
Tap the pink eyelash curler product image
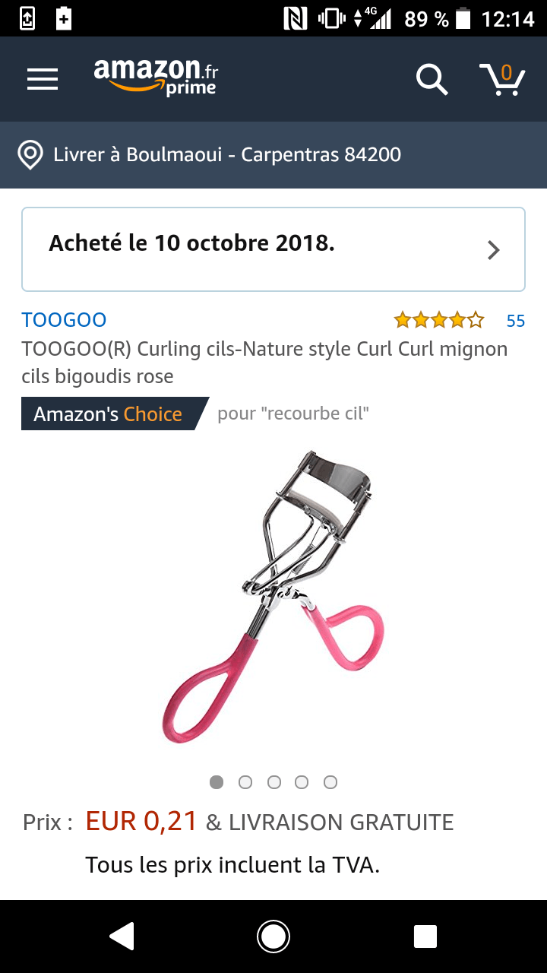pyautogui.click(x=273, y=597)
